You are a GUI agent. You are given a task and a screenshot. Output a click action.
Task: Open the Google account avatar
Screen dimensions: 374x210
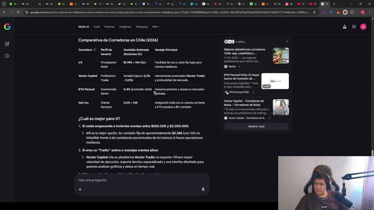(363, 27)
